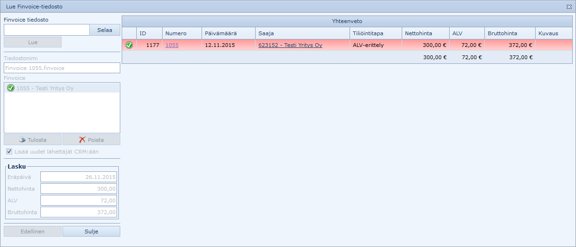Click the red X icon on the Poista button
Viewport: 576px width, 247px height.
pyautogui.click(x=82, y=140)
